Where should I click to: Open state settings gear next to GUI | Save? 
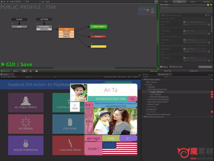[x=211, y=5]
